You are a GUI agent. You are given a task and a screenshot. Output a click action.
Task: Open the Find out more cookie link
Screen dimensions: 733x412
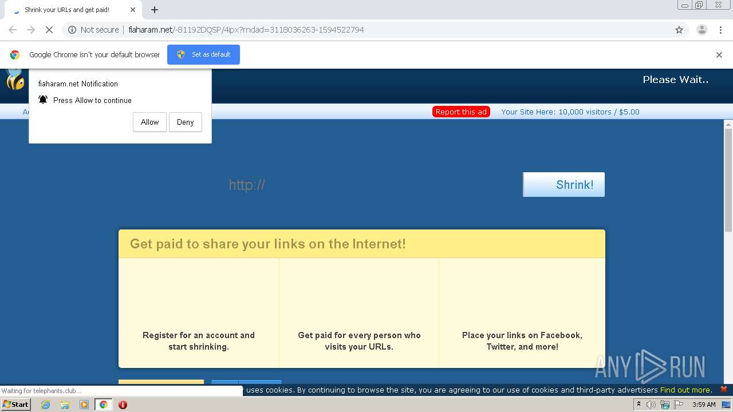click(685, 390)
